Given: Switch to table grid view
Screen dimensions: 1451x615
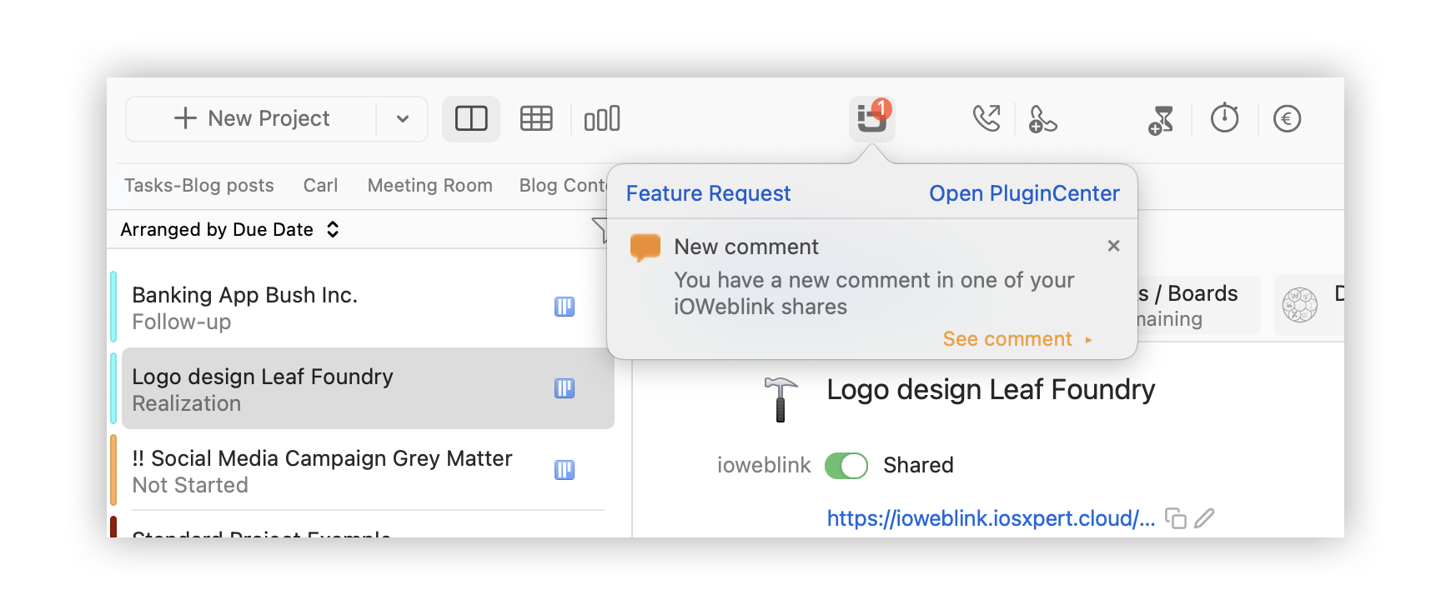Looking at the screenshot, I should pos(536,118).
